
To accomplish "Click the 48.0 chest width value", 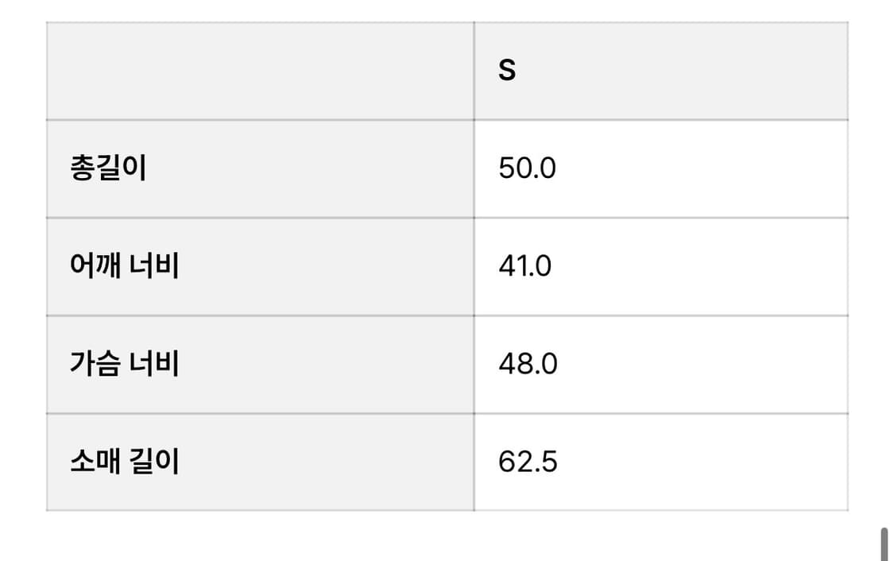I will tap(528, 364).
